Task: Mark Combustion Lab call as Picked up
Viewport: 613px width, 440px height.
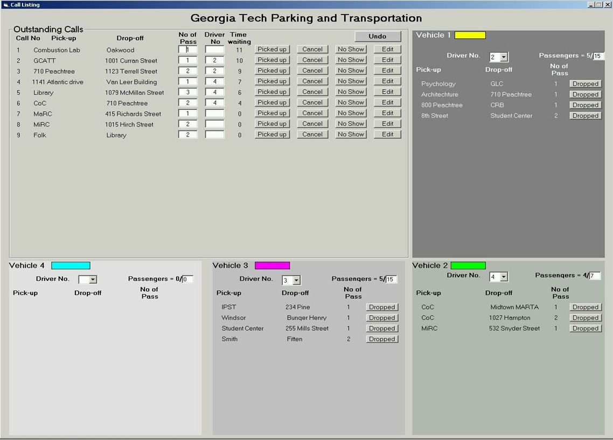Action: pos(272,49)
